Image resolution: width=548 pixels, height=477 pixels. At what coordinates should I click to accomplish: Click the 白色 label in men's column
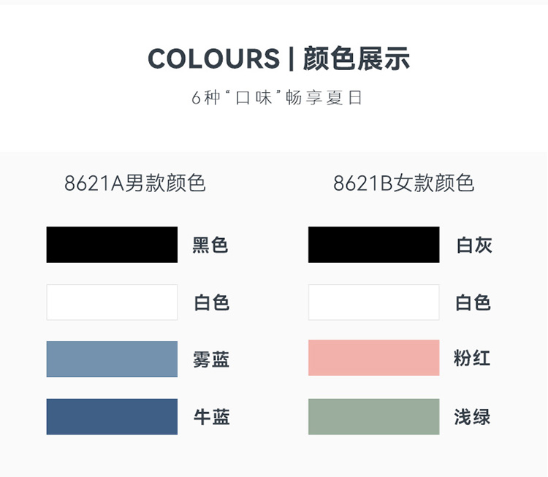coord(211,302)
